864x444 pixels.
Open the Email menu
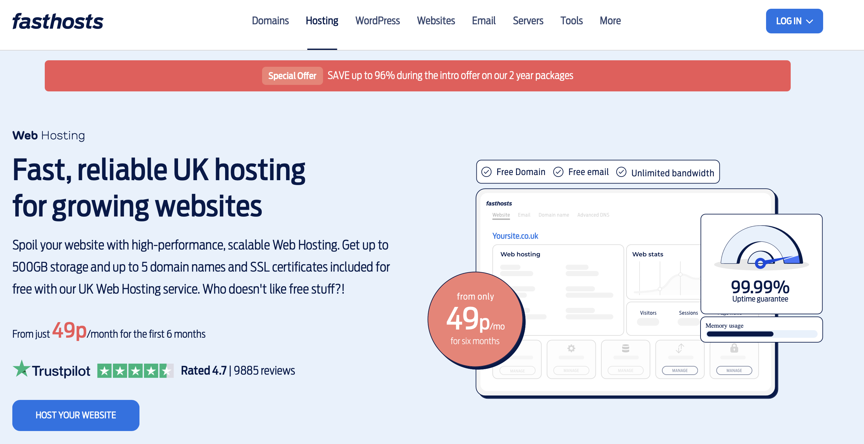pyautogui.click(x=483, y=21)
